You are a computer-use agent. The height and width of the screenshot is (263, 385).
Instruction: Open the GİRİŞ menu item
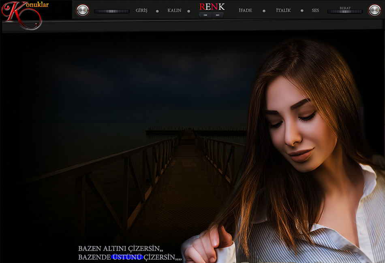click(x=141, y=11)
